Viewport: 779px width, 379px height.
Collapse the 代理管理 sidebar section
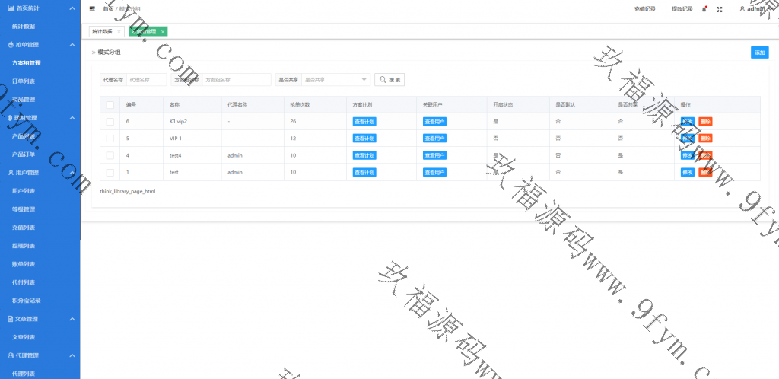72,355
